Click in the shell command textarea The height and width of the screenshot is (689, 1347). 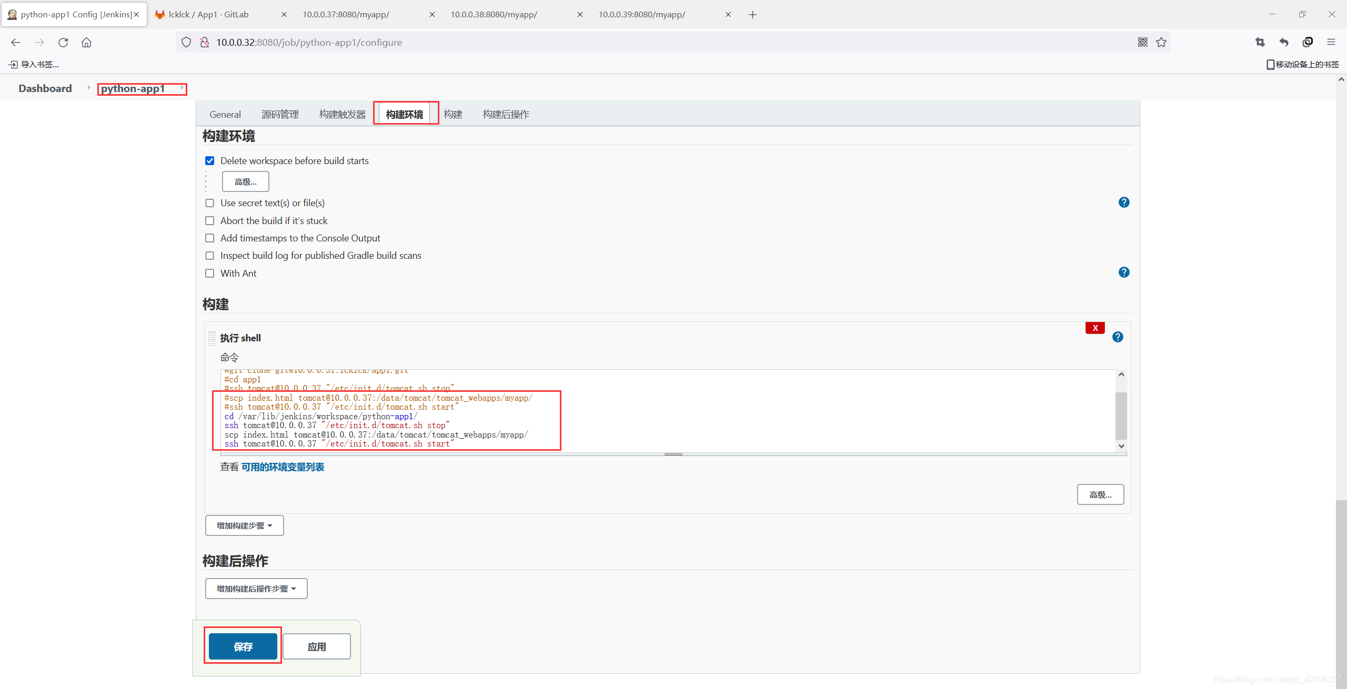click(668, 410)
